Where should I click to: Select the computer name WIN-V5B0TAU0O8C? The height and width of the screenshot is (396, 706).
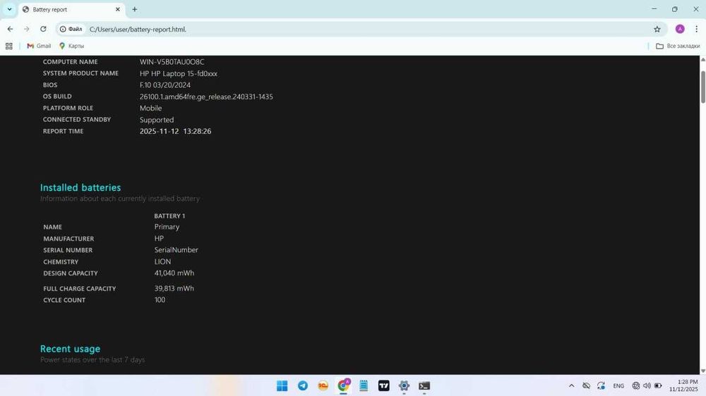[172, 62]
